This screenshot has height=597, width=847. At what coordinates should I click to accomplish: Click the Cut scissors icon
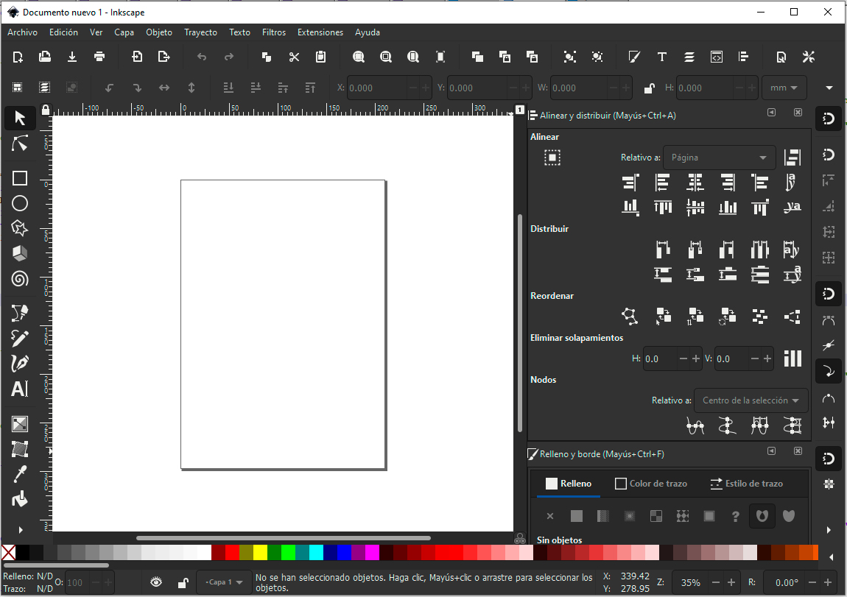click(294, 57)
